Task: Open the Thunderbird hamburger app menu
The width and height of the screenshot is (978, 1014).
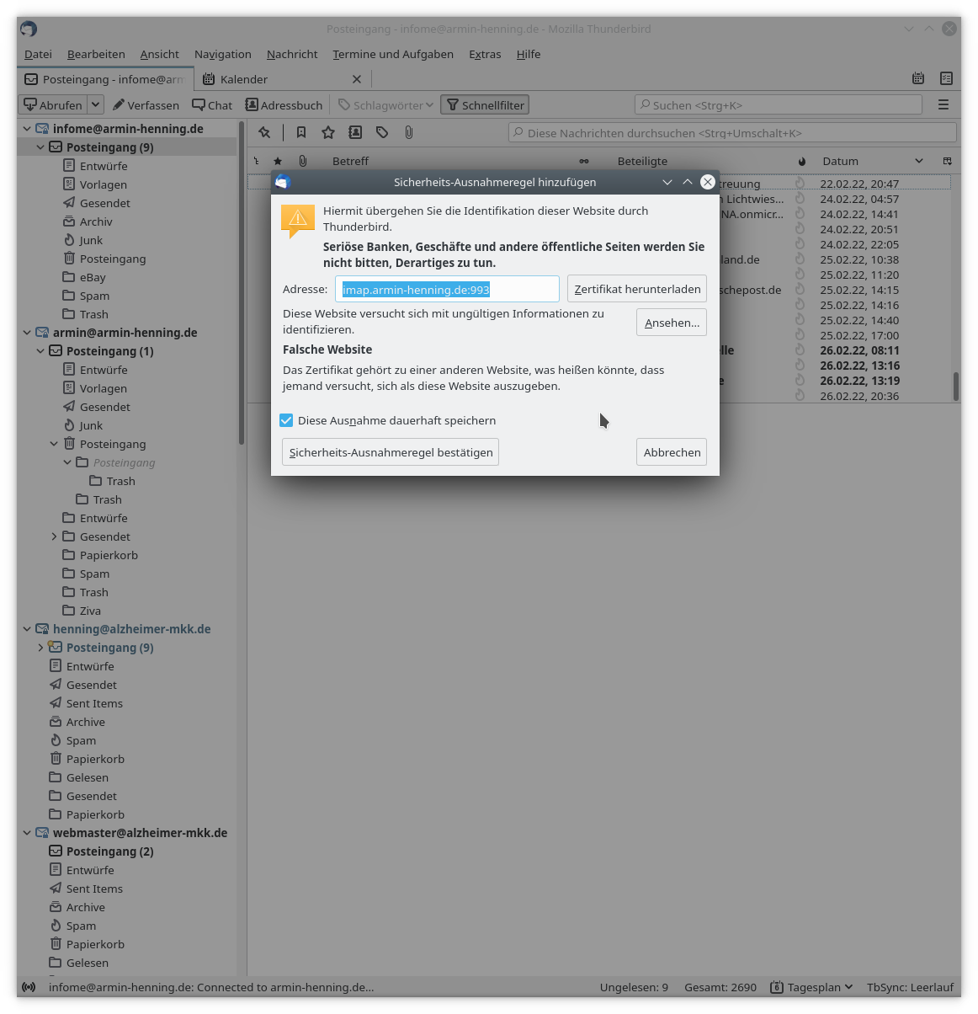Action: tap(943, 104)
